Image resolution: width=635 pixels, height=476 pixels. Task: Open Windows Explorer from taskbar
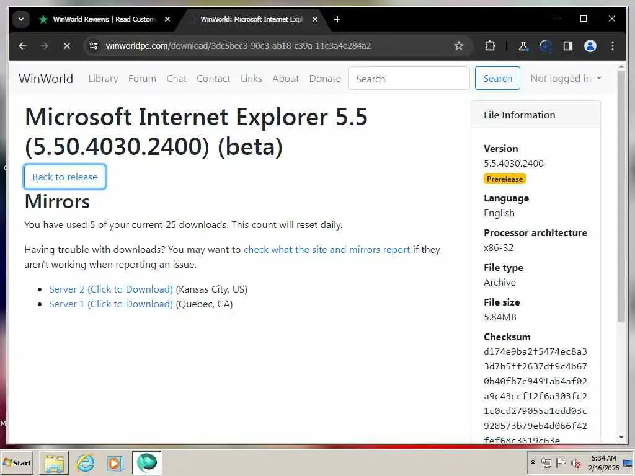(54, 462)
